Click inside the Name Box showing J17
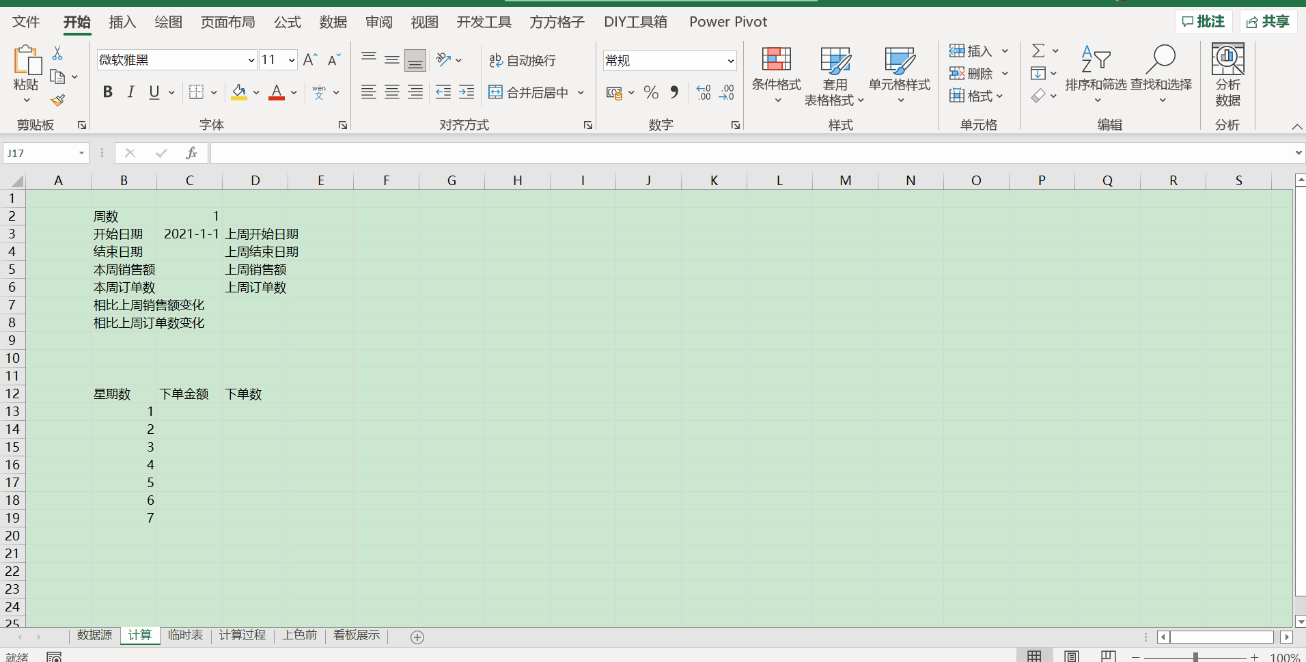The image size is (1306, 662). coord(38,152)
